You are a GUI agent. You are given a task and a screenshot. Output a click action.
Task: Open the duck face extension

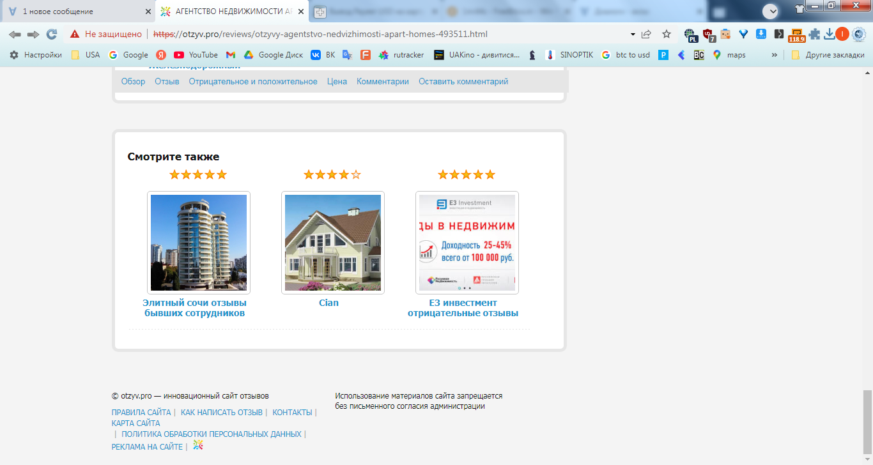(725, 34)
